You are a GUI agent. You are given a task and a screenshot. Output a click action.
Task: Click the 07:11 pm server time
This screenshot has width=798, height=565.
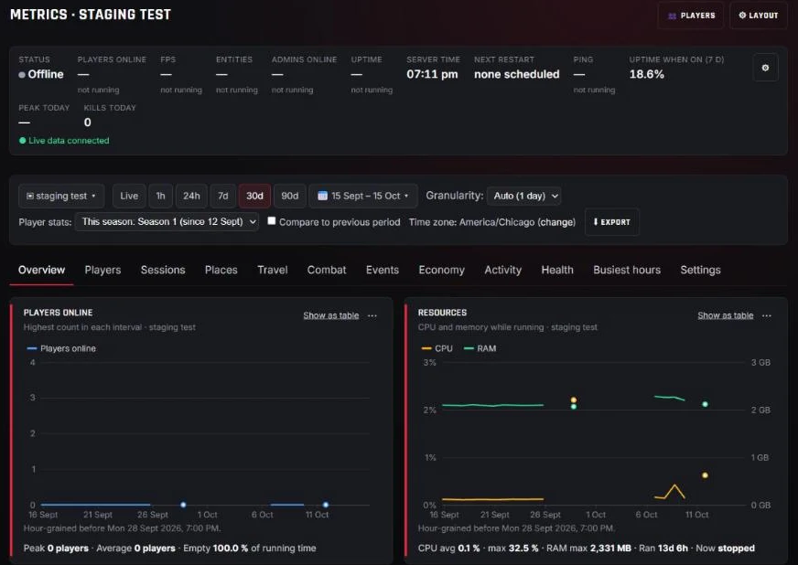[432, 74]
